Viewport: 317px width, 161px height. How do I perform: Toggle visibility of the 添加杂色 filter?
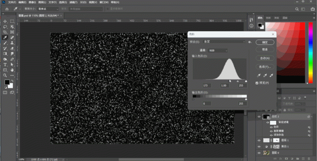pyautogui.click(x=271, y=135)
